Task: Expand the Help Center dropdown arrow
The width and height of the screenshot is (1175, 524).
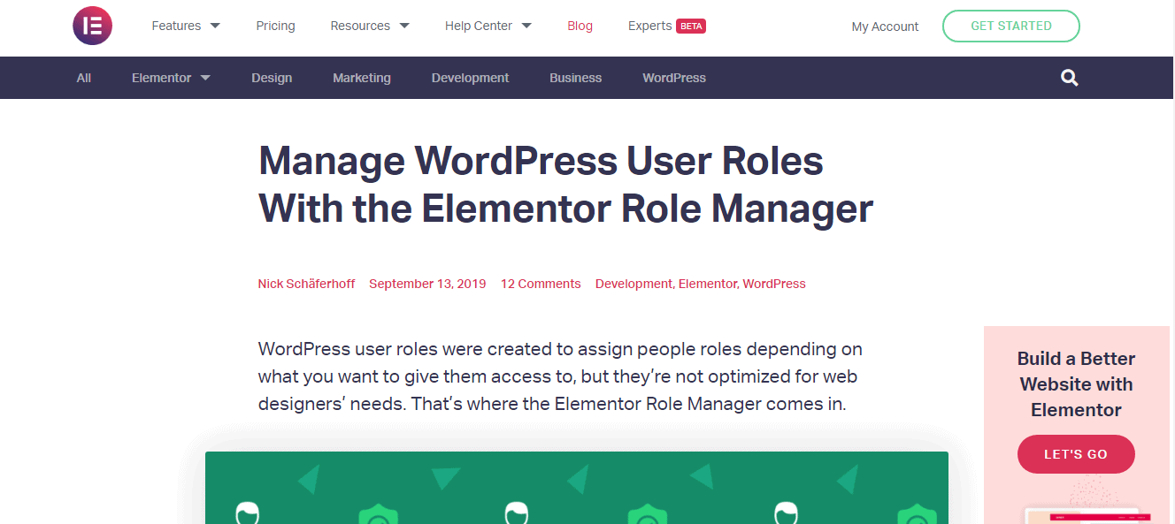Action: (526, 26)
